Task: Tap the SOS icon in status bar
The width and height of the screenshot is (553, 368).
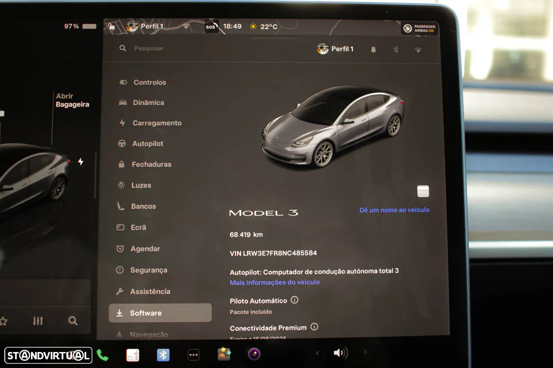Action: pos(210,27)
